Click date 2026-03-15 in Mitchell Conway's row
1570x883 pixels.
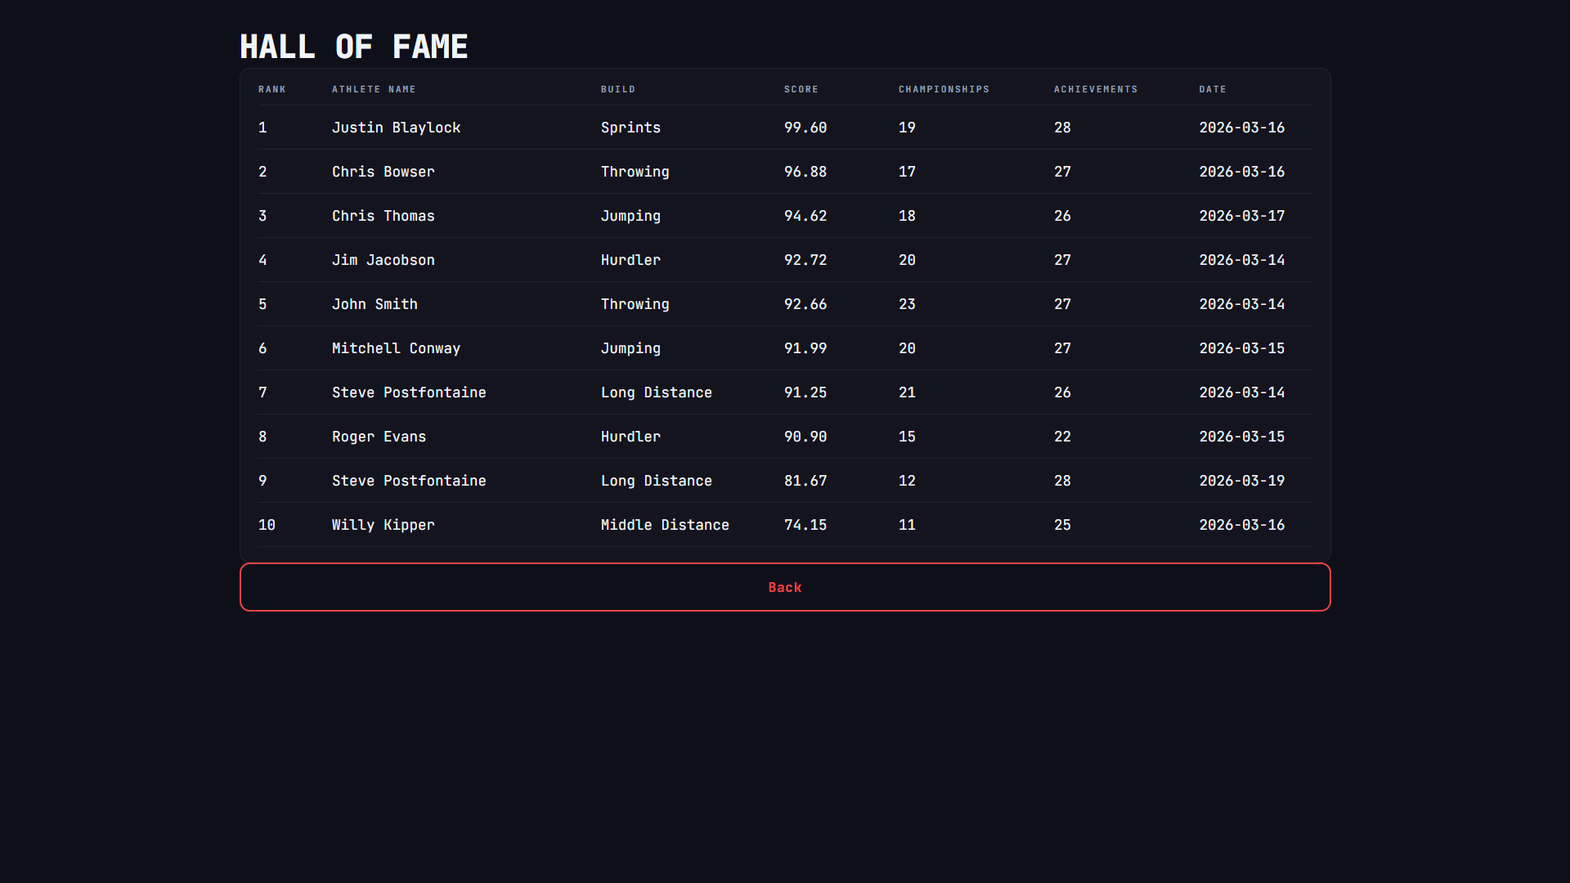pyautogui.click(x=1242, y=348)
